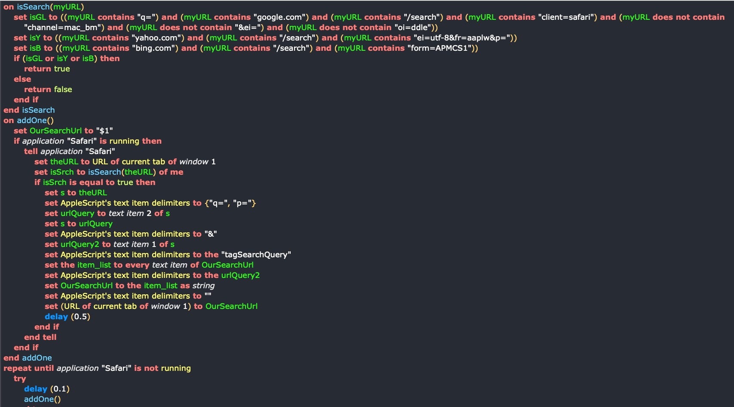The image size is (734, 407).
Task: Click the "delay (0.1)" command
Action: [x=47, y=389]
